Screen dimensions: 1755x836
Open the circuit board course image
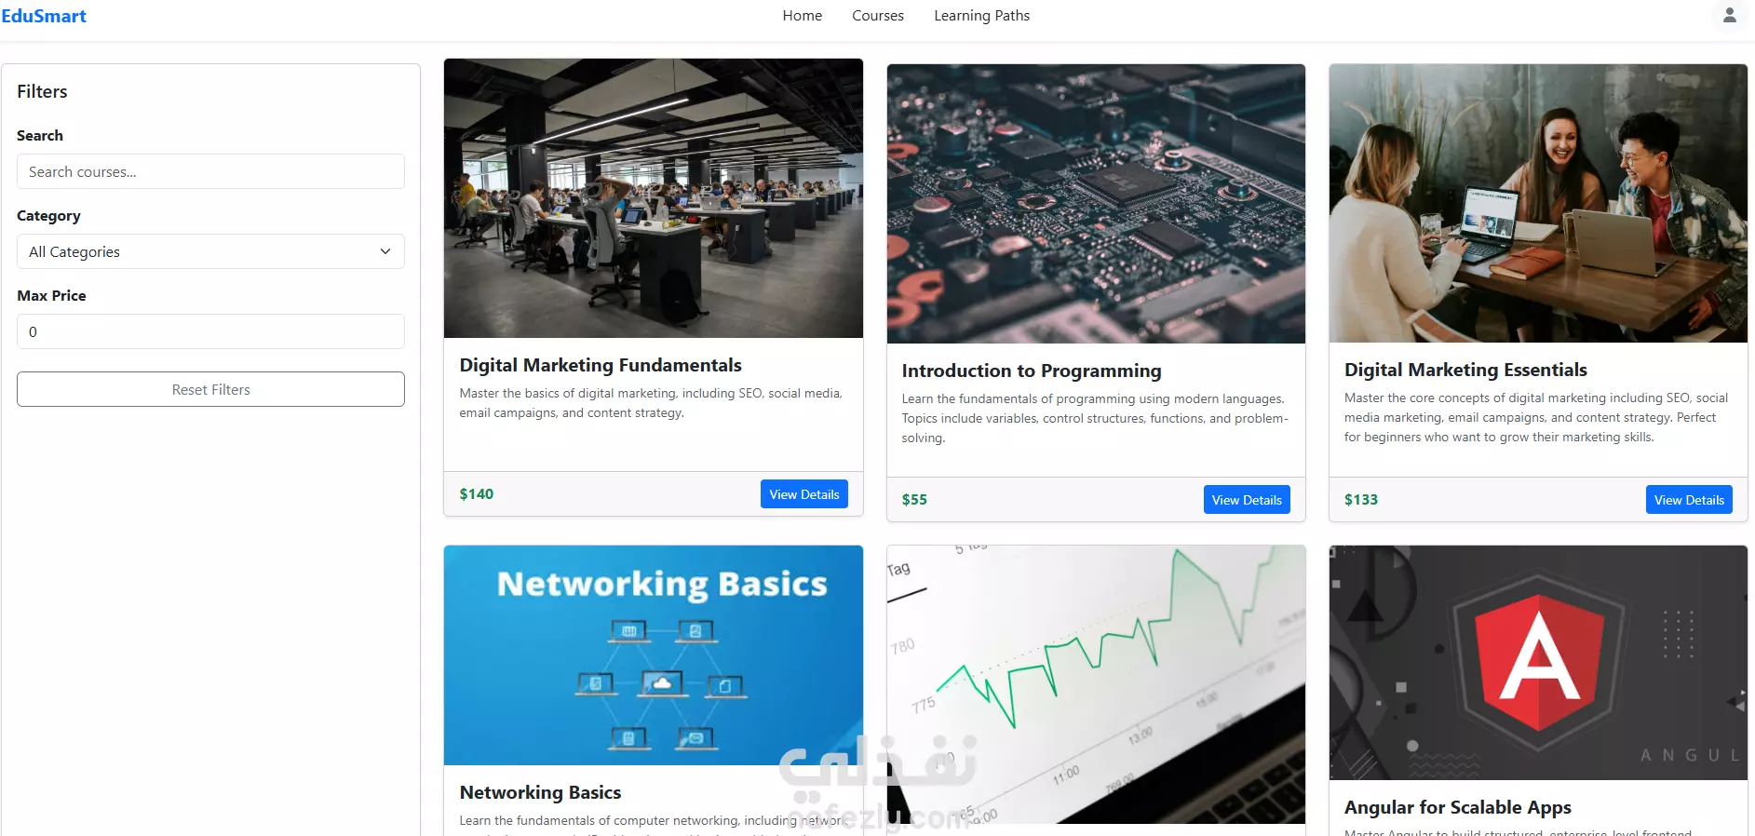(1096, 204)
